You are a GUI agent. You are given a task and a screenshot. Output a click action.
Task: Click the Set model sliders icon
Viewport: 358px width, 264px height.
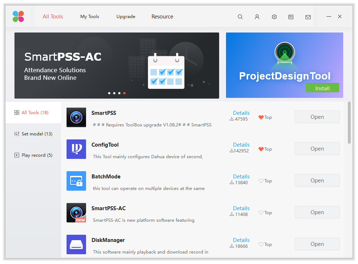point(17,134)
